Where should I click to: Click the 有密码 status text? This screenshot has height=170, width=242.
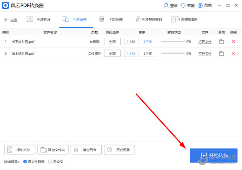(94, 42)
